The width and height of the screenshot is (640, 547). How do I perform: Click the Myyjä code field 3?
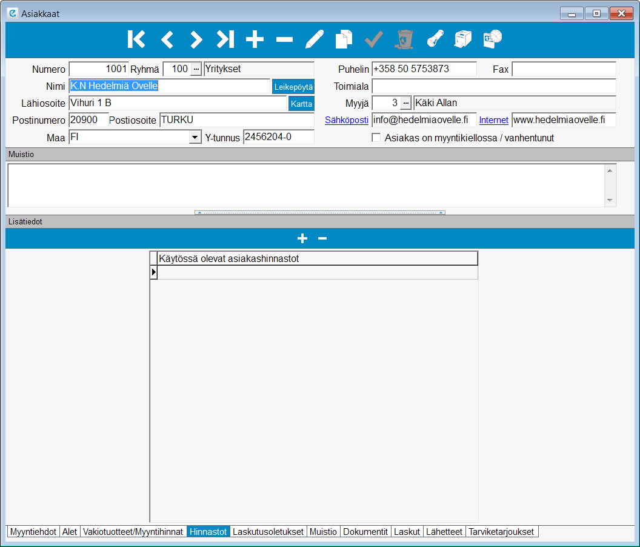tap(386, 103)
